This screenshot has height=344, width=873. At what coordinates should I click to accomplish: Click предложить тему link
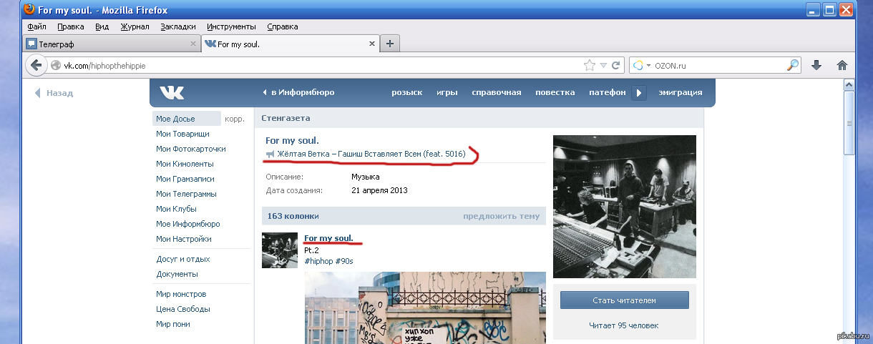501,216
